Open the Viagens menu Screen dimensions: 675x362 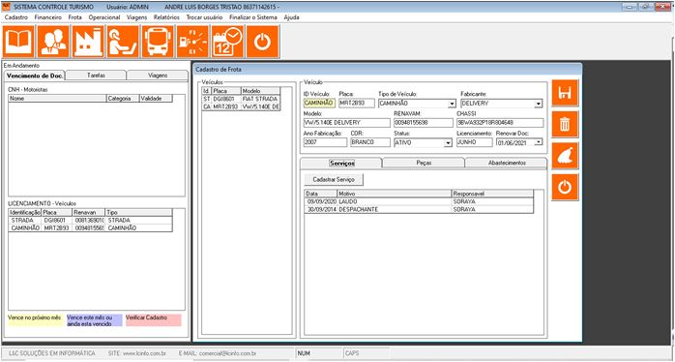tap(137, 17)
